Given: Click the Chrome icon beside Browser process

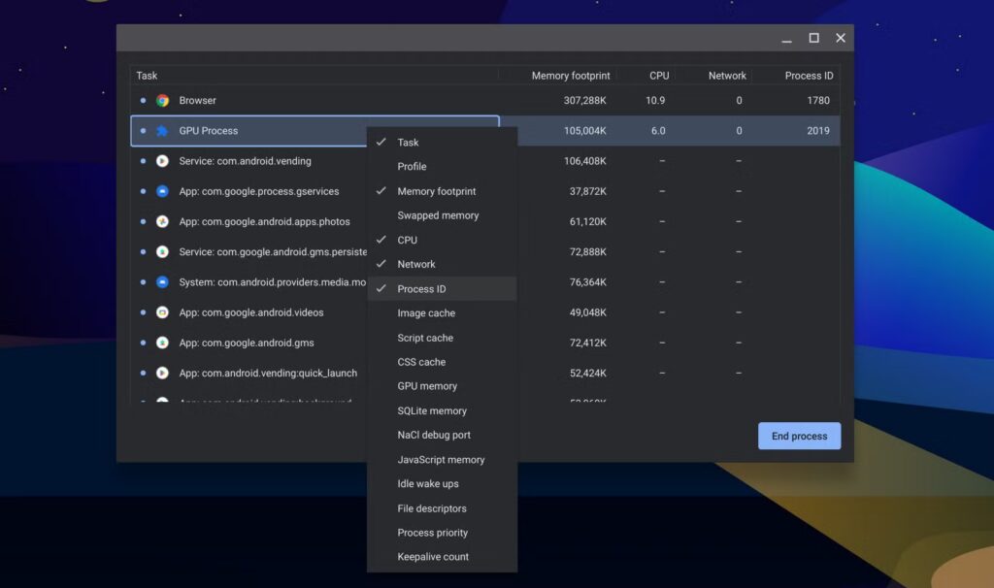Looking at the screenshot, I should click(163, 100).
